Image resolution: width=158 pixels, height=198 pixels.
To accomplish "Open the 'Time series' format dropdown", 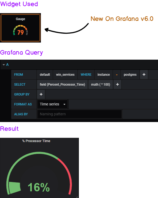I will point(52,104).
